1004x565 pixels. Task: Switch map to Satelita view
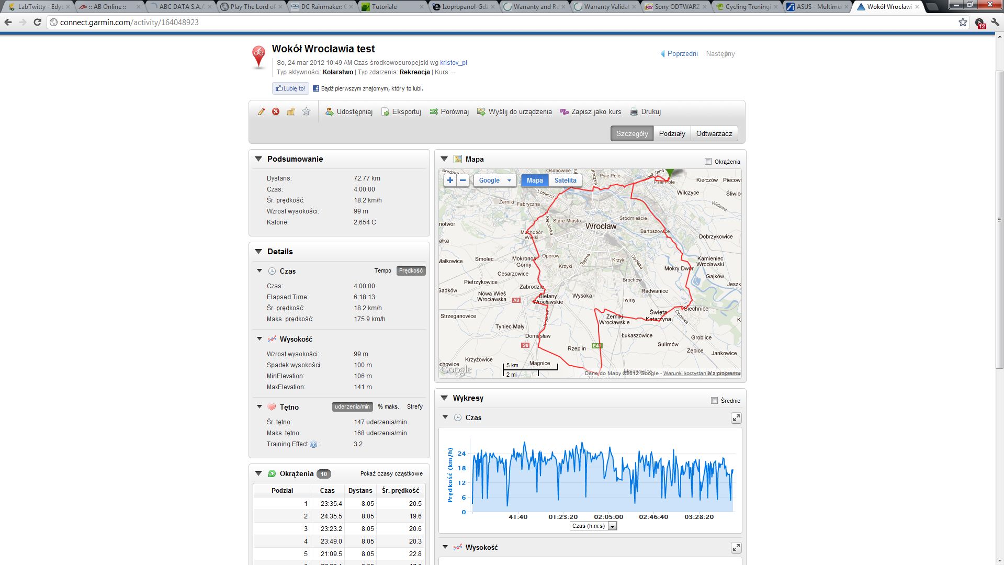[565, 180]
